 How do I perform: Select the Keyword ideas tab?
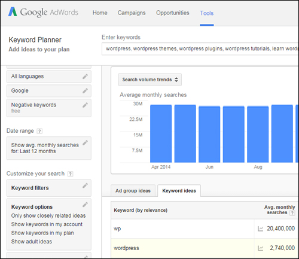pos(179,191)
